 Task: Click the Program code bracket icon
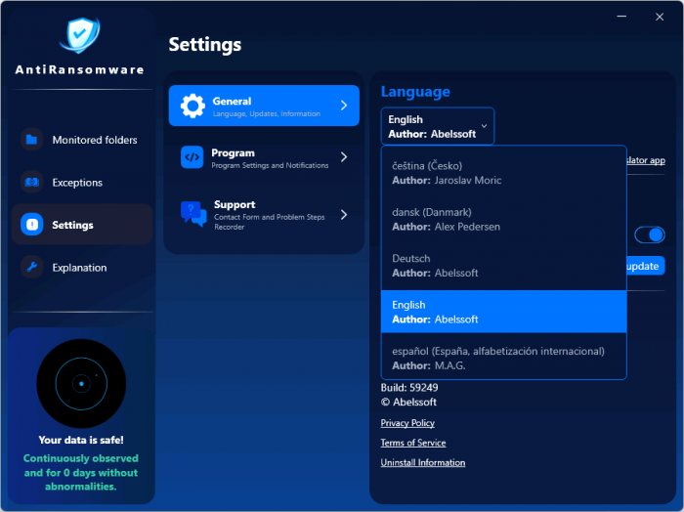point(192,157)
